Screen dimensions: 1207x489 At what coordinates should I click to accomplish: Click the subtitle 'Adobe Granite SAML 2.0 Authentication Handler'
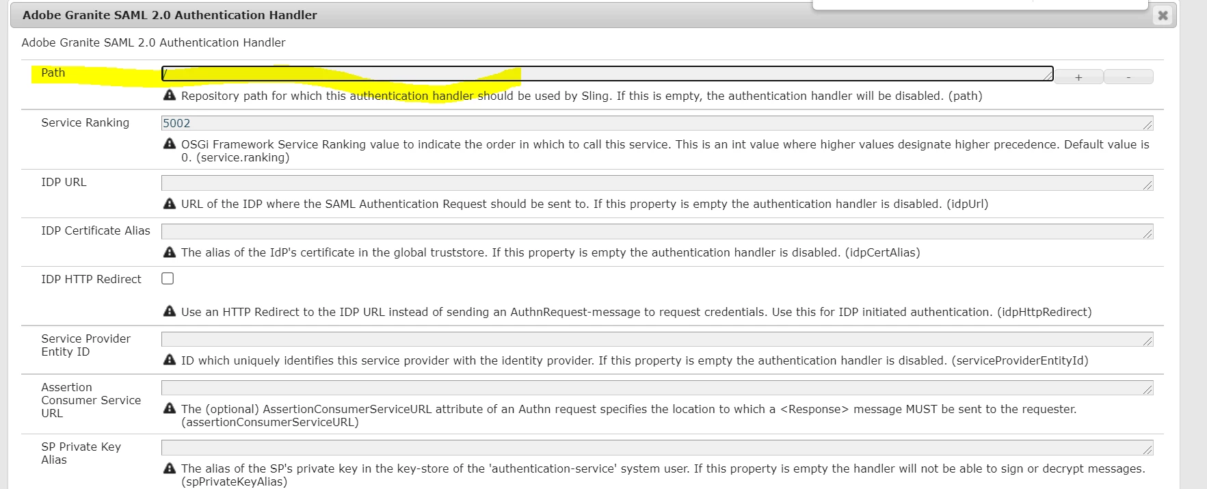pyautogui.click(x=153, y=42)
